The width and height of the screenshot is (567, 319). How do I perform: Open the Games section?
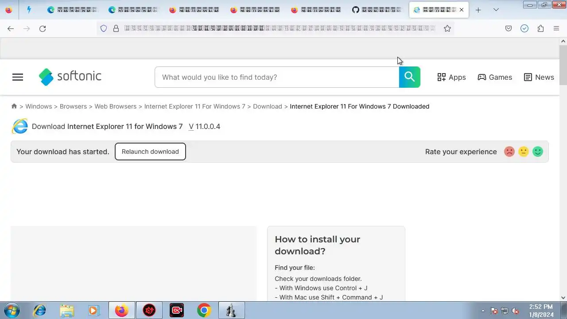coord(495,77)
